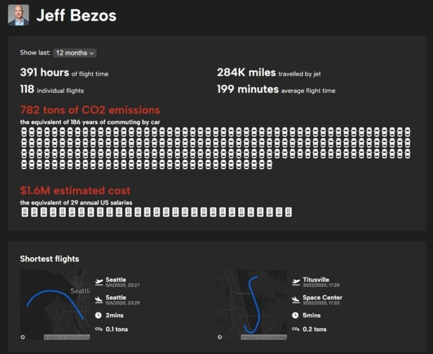Click the Seattle departure plane icon
Image resolution: width=433 pixels, height=354 pixels.
pyautogui.click(x=99, y=282)
